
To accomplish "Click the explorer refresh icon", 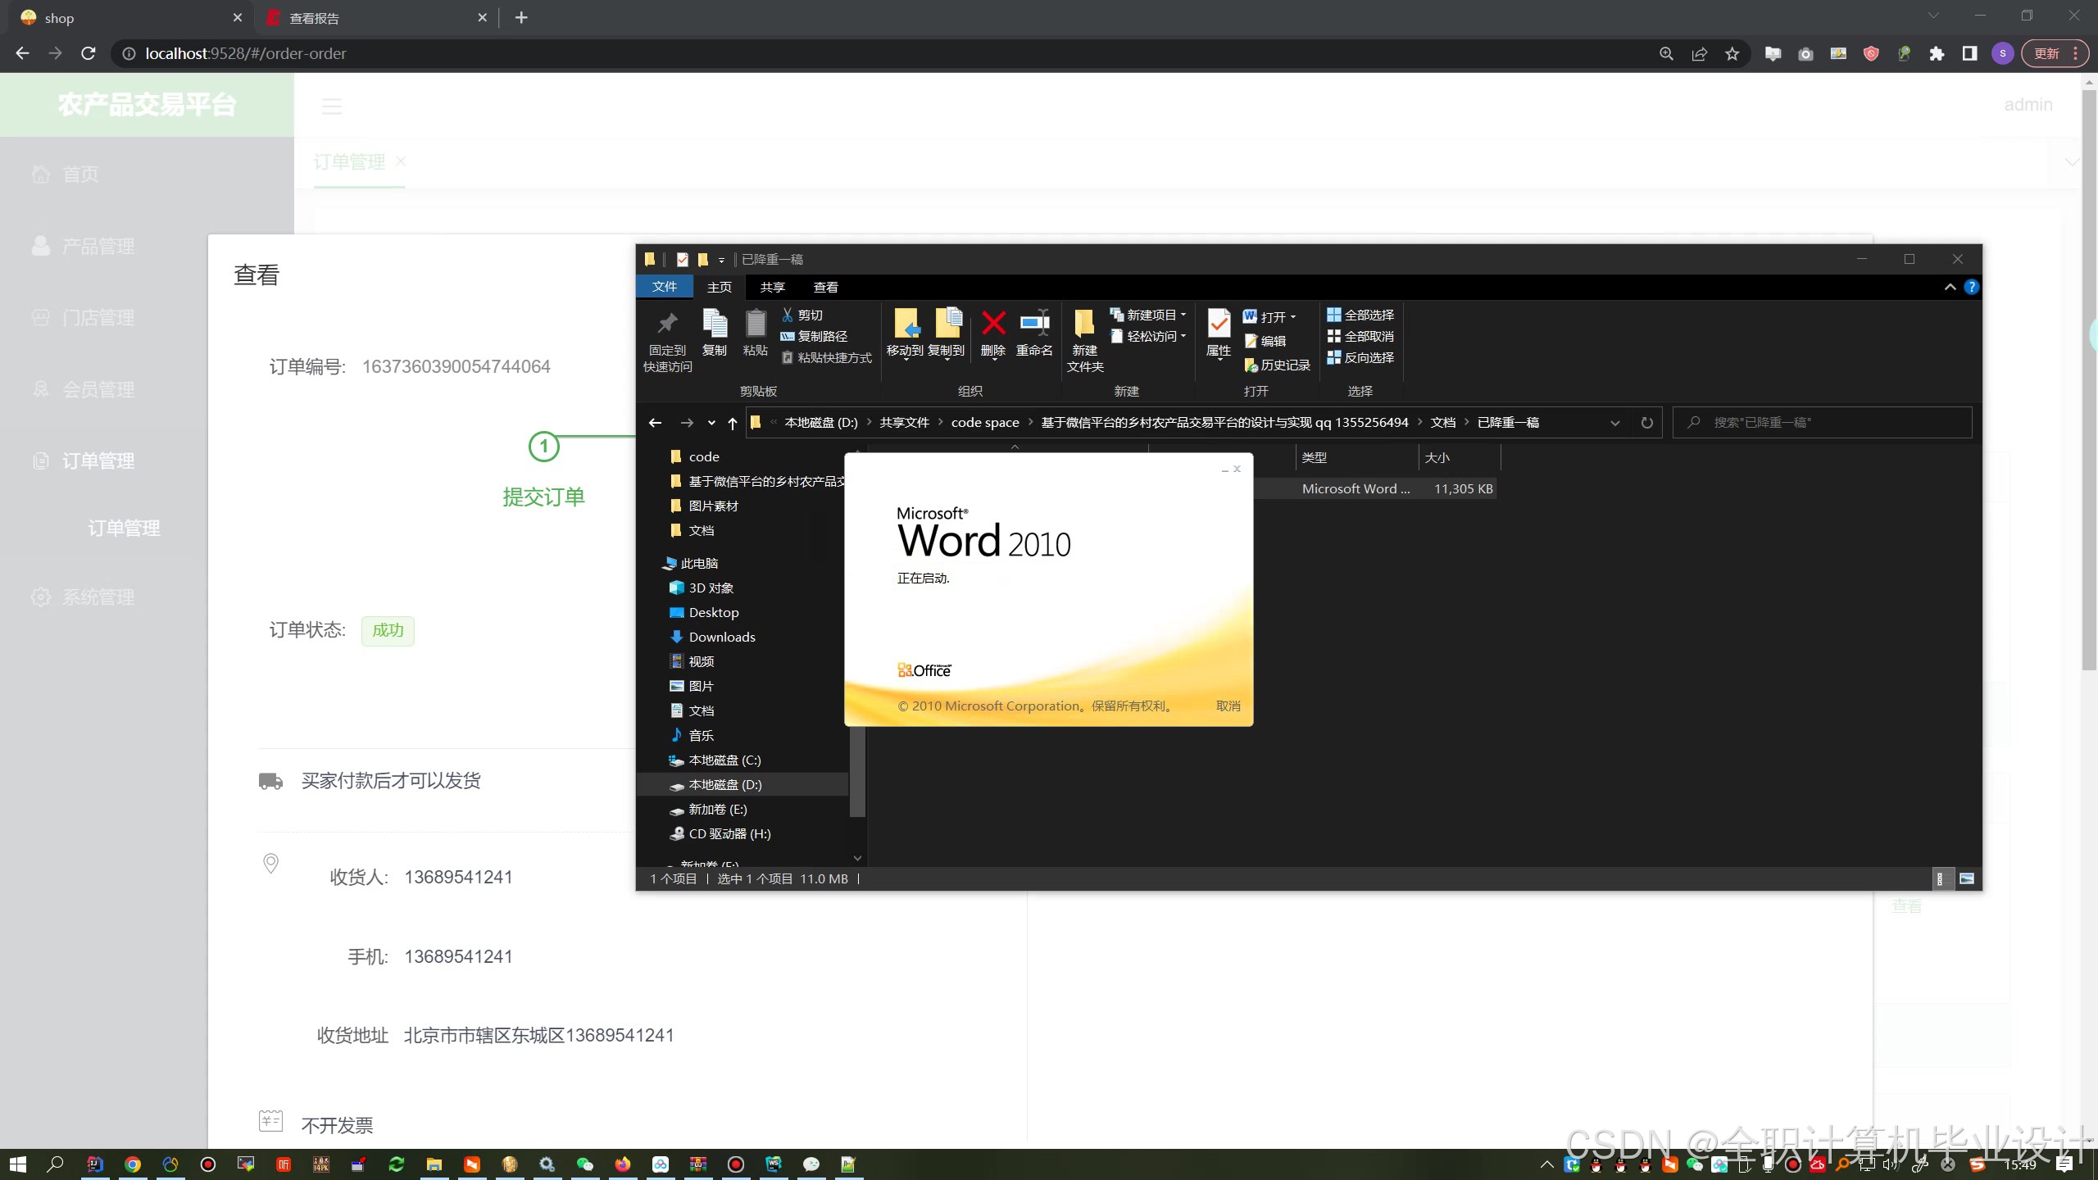I will (x=1647, y=423).
